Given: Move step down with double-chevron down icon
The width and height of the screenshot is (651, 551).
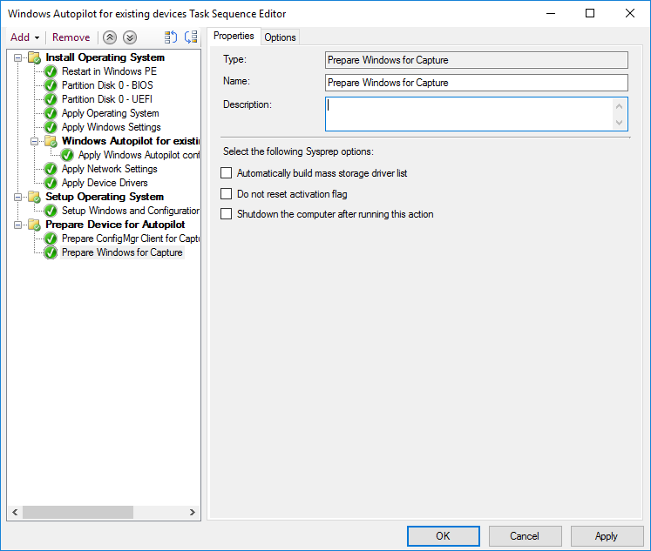Looking at the screenshot, I should pyautogui.click(x=130, y=37).
